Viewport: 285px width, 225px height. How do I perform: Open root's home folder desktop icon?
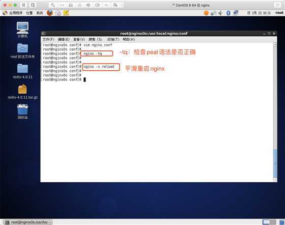(22, 51)
